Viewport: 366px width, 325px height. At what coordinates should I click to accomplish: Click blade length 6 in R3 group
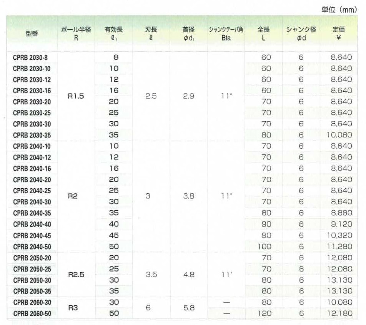(148, 308)
